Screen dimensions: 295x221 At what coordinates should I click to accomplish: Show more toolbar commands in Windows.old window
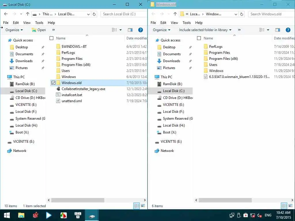pyautogui.click(x=239, y=30)
